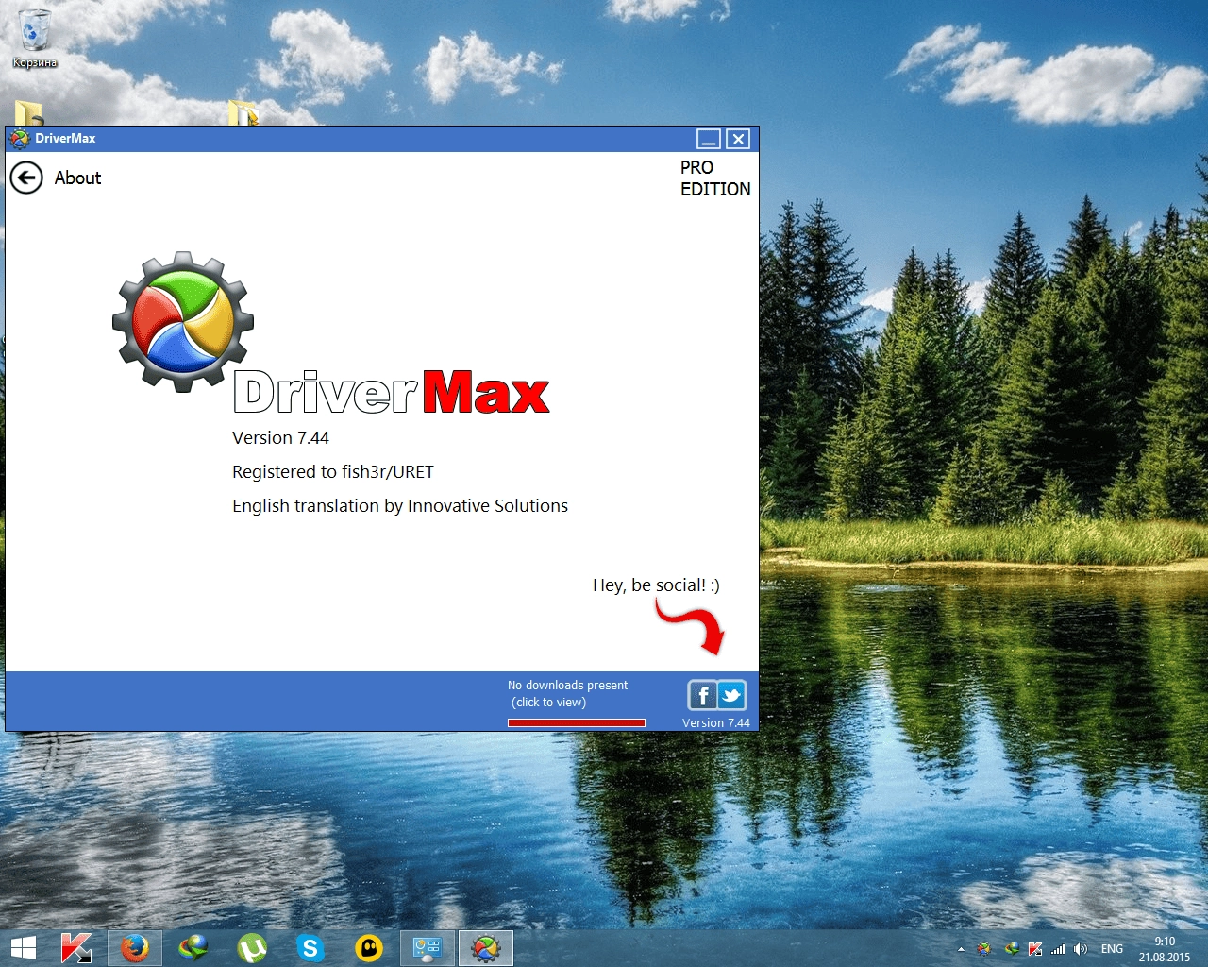Go back using the About arrow button
1208x967 pixels.
(x=26, y=178)
